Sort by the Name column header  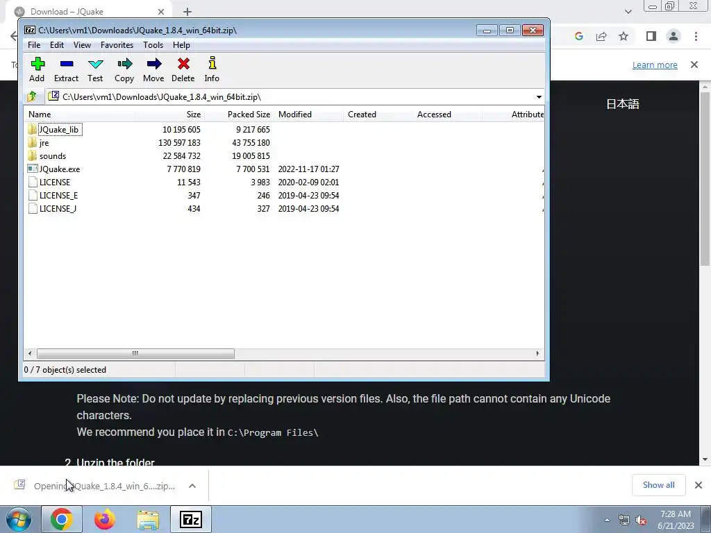pos(80,115)
